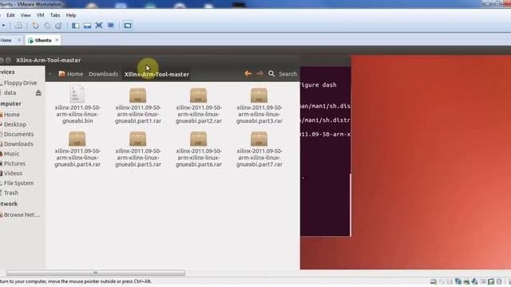
Task: Go to Downloads in the path bar
Action: tap(103, 74)
